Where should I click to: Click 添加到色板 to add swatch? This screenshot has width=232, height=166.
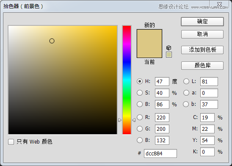tap(202, 50)
